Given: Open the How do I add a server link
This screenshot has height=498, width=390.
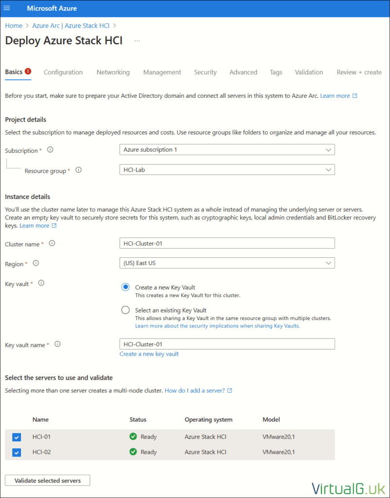Looking at the screenshot, I should 198,391.
